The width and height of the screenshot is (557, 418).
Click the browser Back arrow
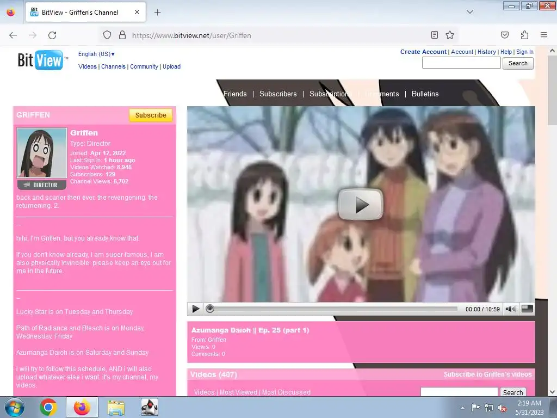click(13, 35)
